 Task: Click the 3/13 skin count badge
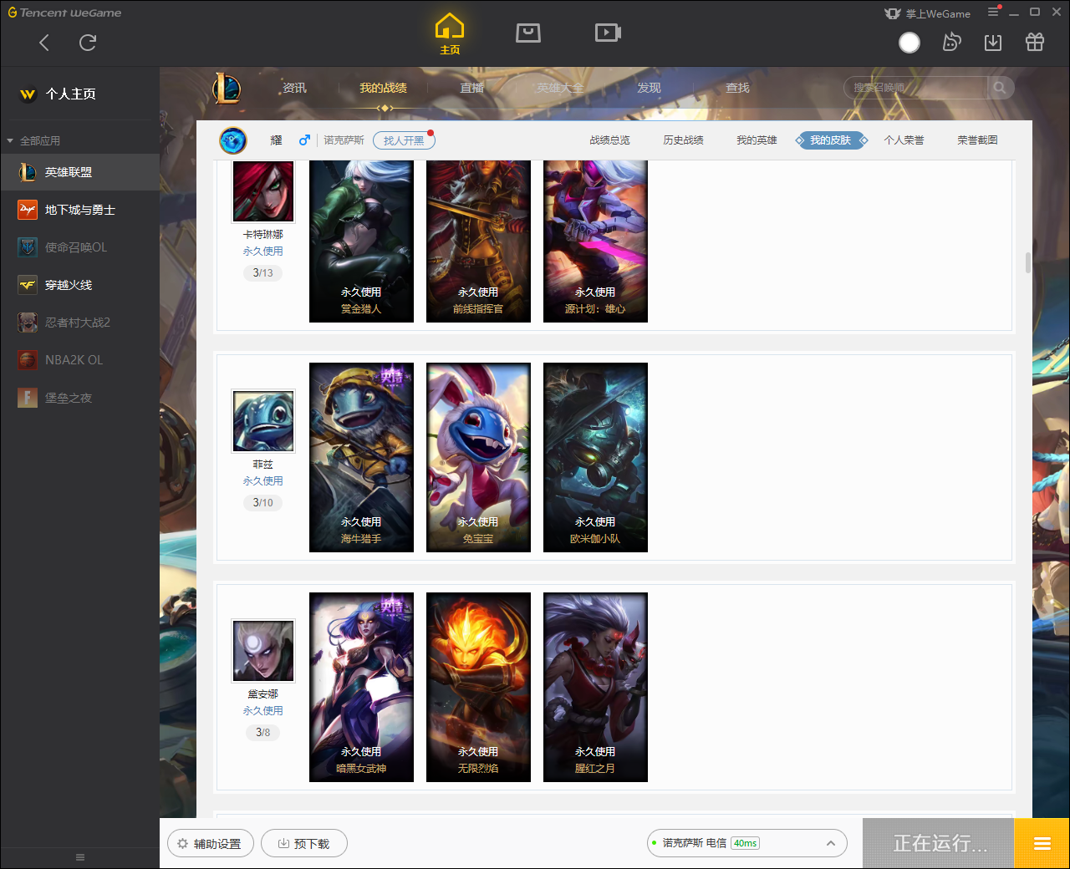(262, 273)
